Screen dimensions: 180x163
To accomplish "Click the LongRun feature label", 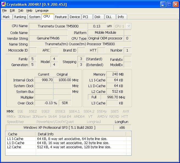I will (121, 122).
